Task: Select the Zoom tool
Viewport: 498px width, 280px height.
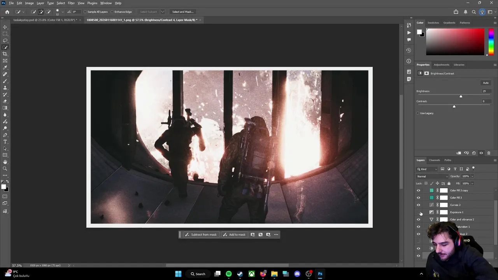Action: click(5, 169)
